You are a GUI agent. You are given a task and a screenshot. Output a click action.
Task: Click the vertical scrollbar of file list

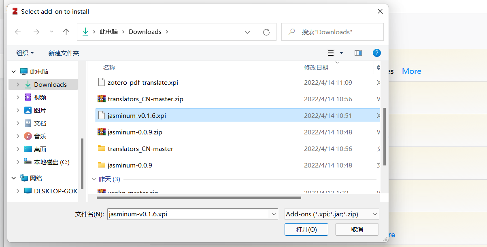pos(384,136)
